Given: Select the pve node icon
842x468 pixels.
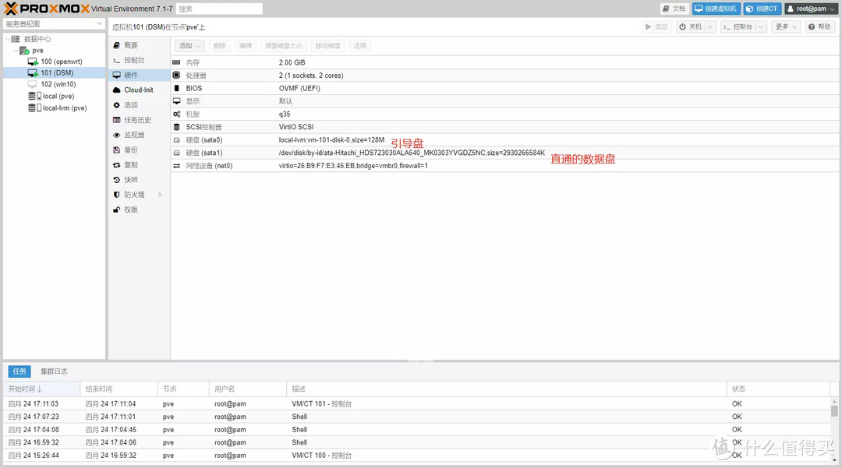Looking at the screenshot, I should click(x=24, y=51).
